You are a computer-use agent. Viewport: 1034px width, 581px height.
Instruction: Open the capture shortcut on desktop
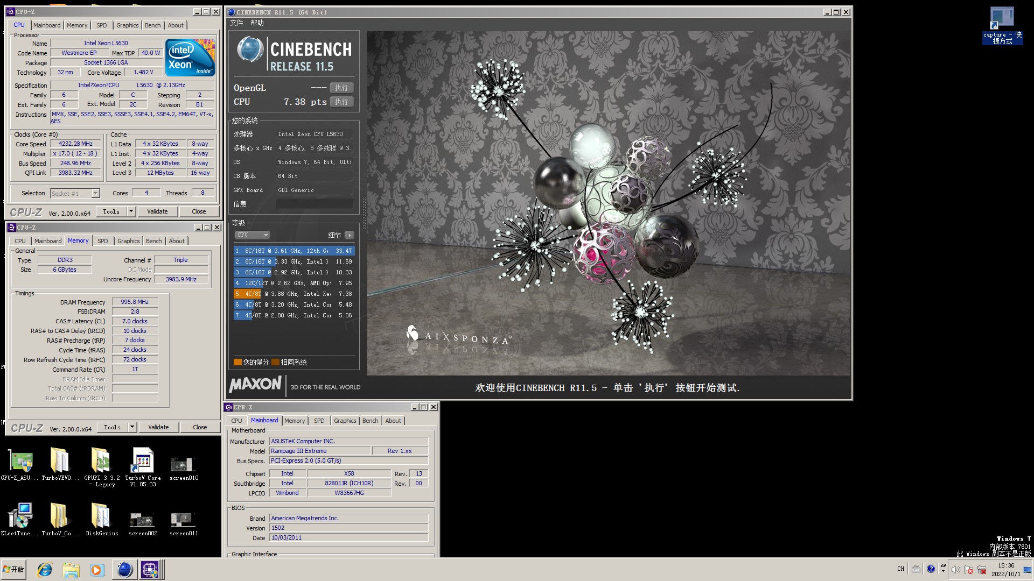(1002, 25)
